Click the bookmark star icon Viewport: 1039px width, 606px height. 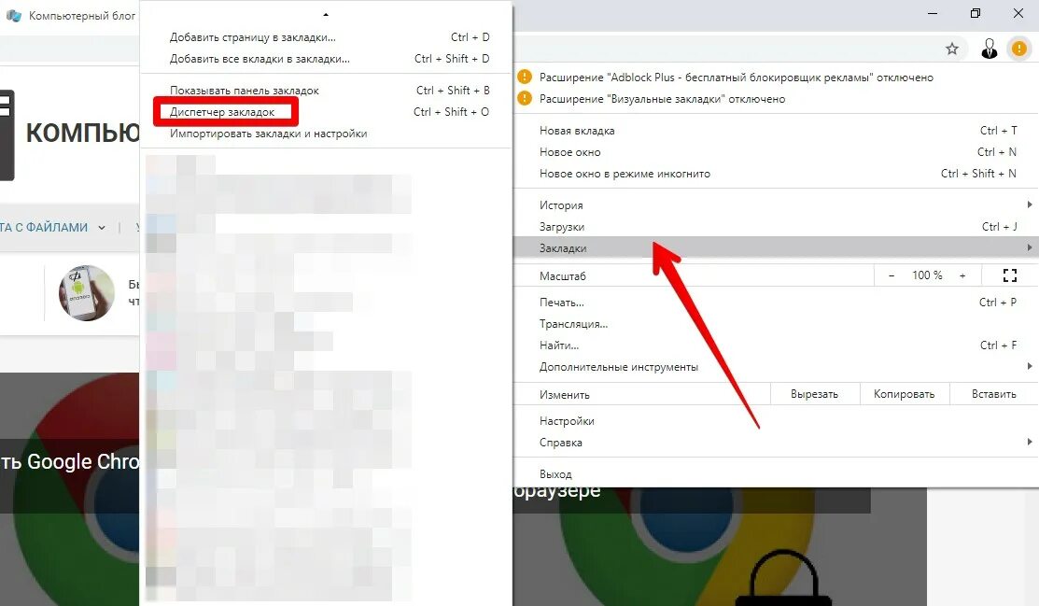(952, 49)
